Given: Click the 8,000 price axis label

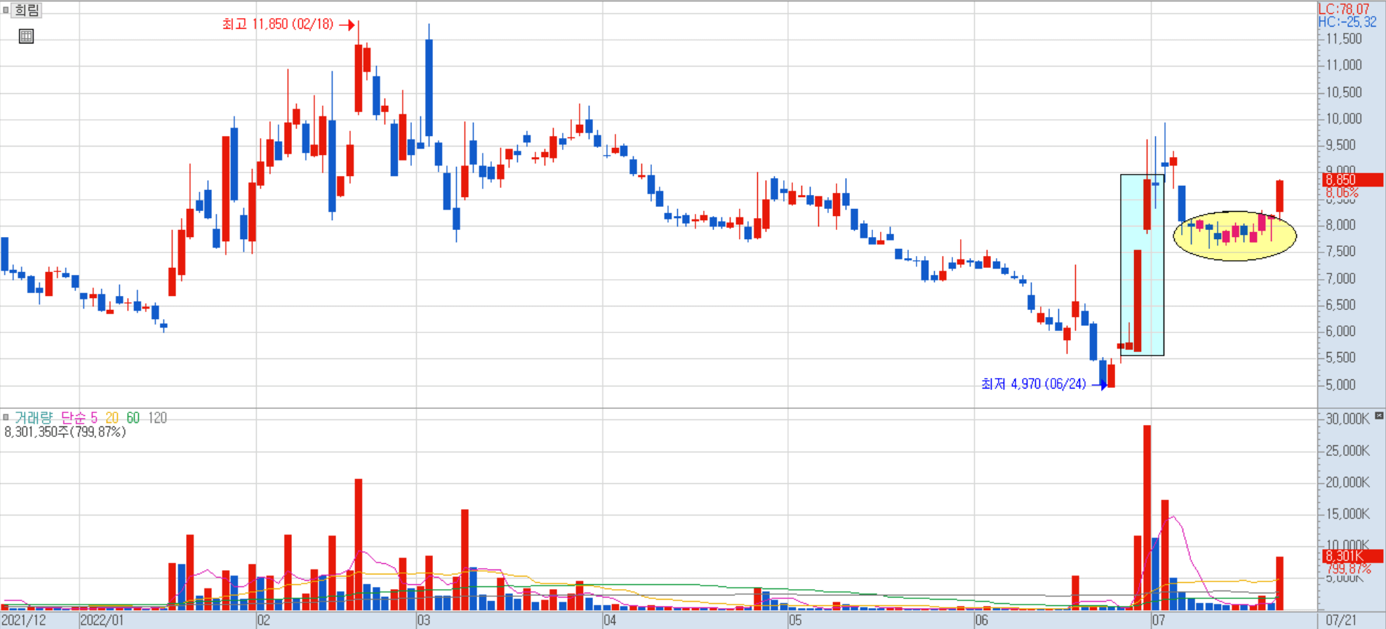Looking at the screenshot, I should pos(1340,225).
